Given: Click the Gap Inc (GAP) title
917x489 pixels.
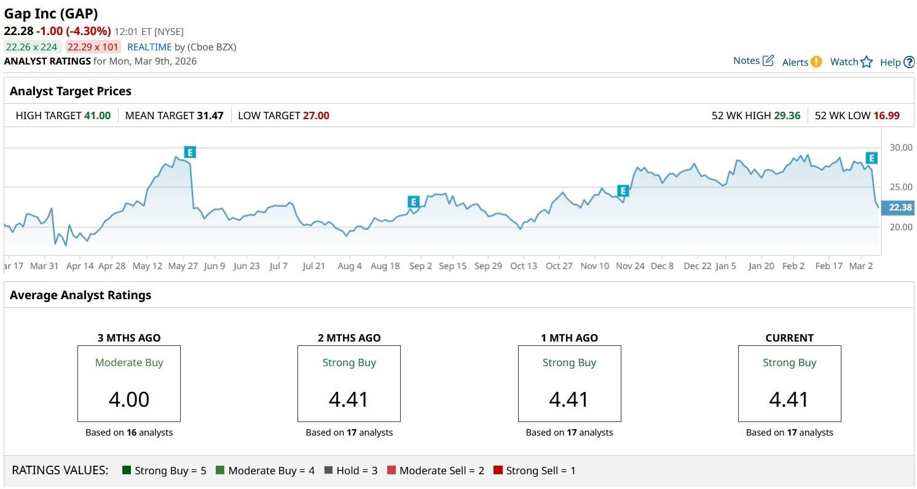Looking at the screenshot, I should point(51,14).
